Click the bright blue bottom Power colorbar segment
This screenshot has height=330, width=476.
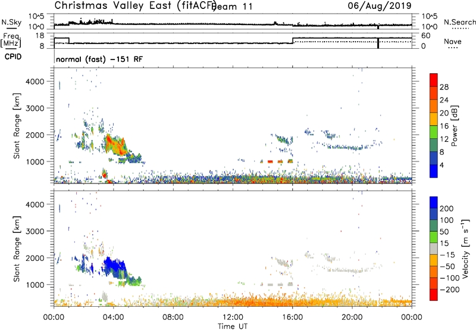434,171
